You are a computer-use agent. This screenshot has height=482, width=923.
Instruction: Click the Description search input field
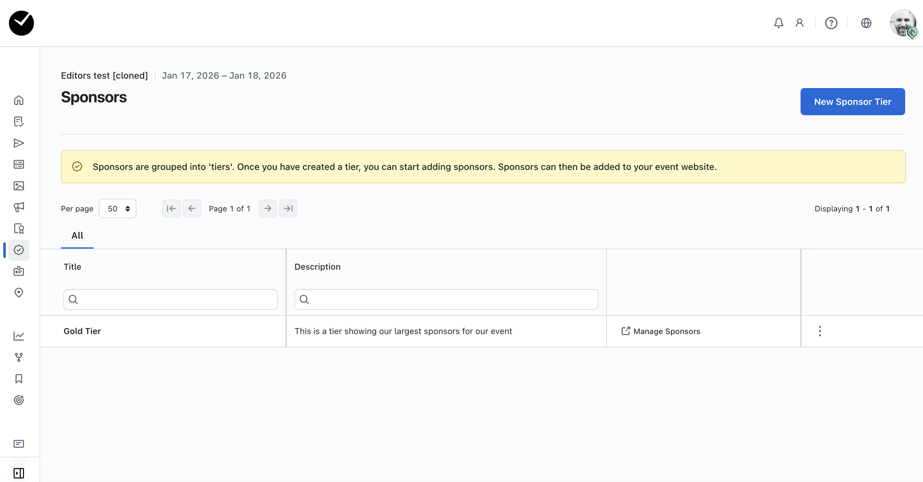click(446, 299)
